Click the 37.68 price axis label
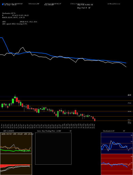This screenshot has height=175, width=133. click(x=129, y=103)
